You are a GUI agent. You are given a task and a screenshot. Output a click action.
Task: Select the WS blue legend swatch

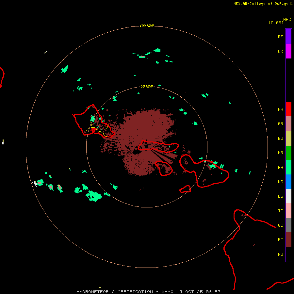tap(288, 182)
